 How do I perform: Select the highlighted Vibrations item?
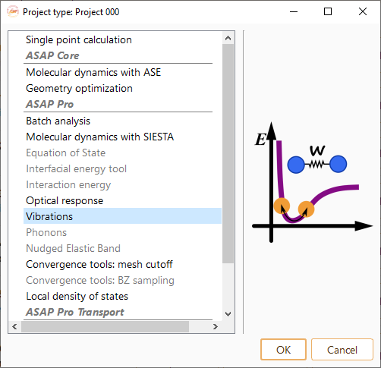pyautogui.click(x=122, y=216)
